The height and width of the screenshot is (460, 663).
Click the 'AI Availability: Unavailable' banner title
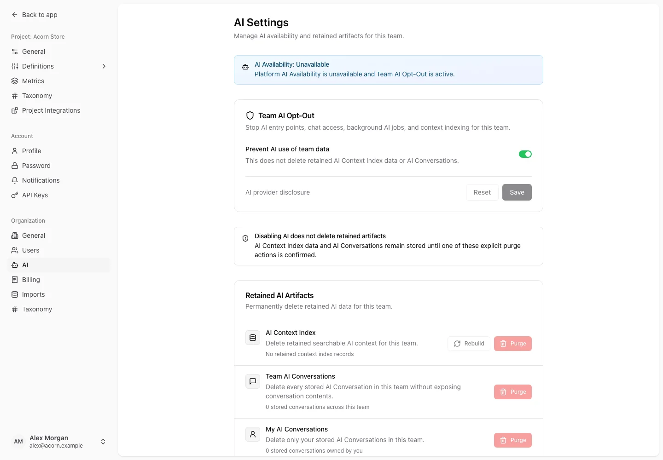(292, 64)
